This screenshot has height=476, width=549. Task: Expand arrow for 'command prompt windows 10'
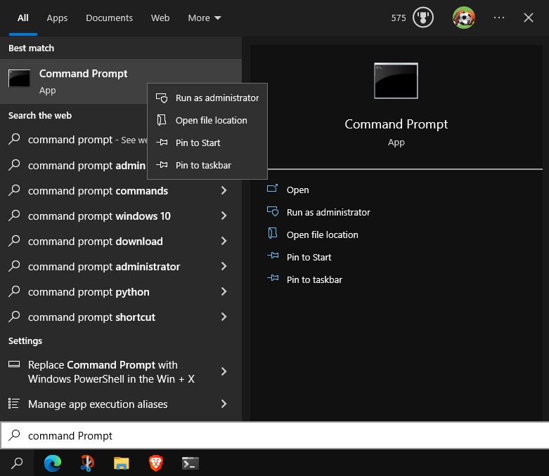tap(224, 216)
